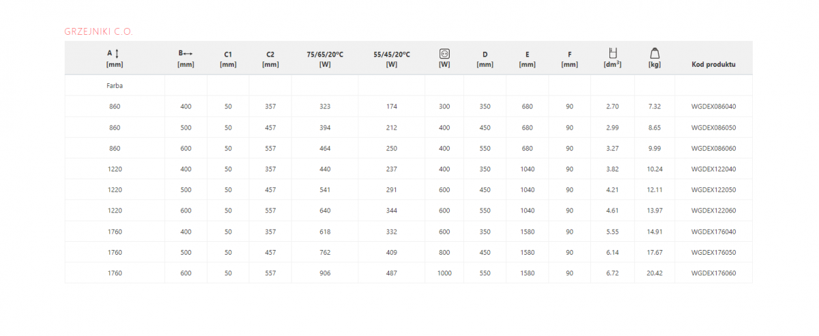Click the water volume container icon

[x=612, y=53]
